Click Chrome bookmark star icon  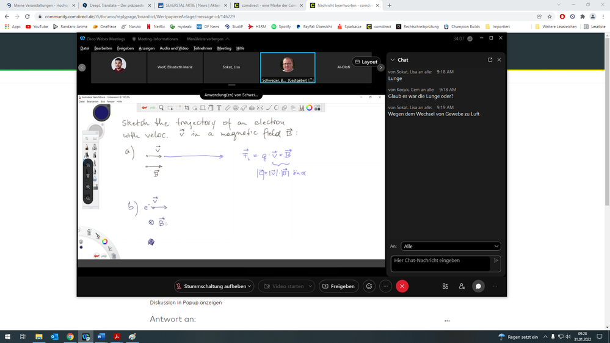(x=550, y=16)
